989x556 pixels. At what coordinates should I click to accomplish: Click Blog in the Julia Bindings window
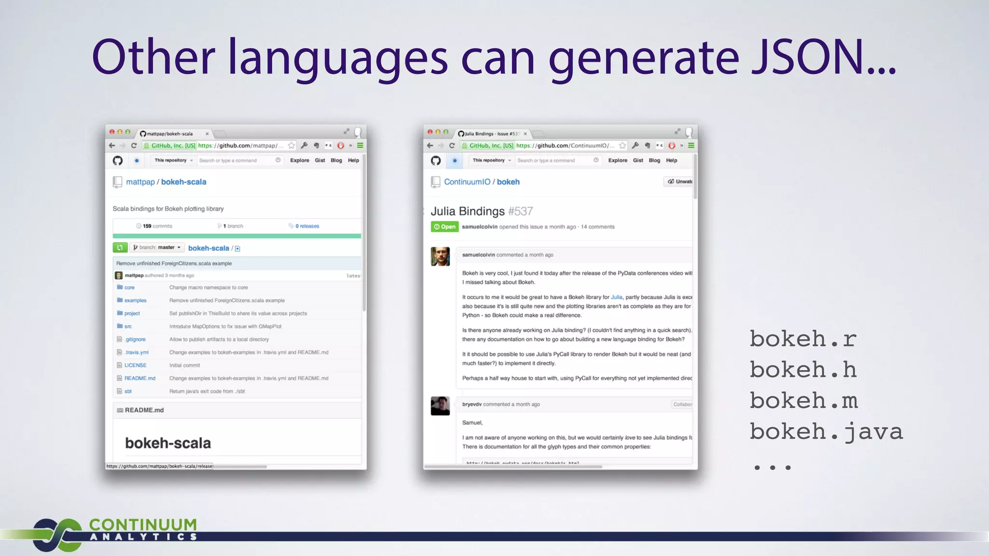tap(654, 161)
